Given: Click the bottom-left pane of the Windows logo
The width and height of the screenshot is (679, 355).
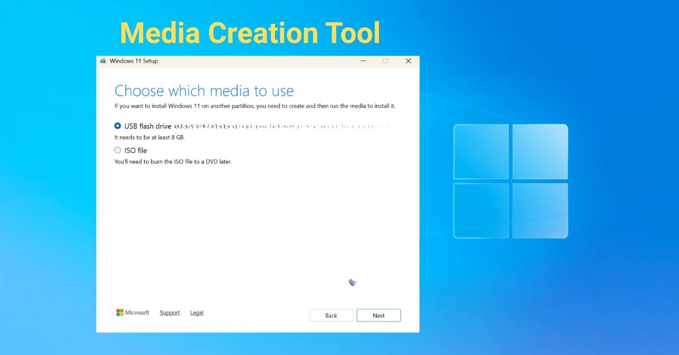Looking at the screenshot, I should click(x=480, y=210).
